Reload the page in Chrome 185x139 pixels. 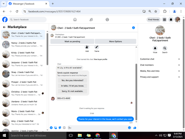coord(17,11)
